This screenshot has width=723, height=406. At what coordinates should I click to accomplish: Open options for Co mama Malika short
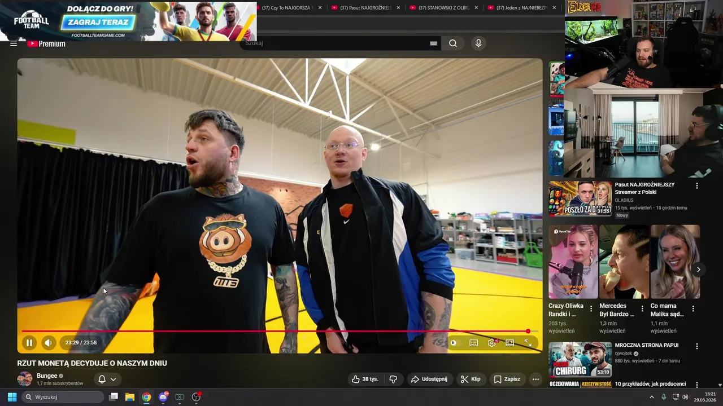point(693,308)
